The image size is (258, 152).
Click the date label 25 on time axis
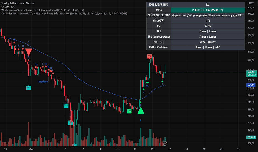(238, 149)
